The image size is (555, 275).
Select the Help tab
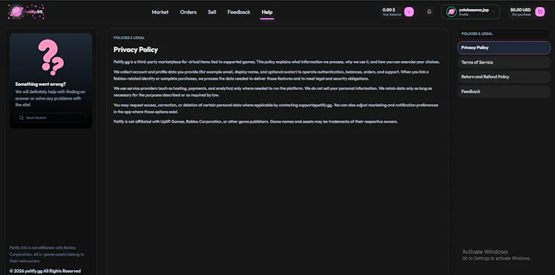point(267,12)
